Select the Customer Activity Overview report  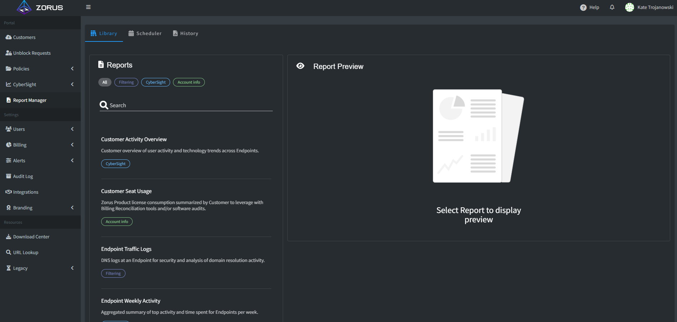(x=134, y=139)
